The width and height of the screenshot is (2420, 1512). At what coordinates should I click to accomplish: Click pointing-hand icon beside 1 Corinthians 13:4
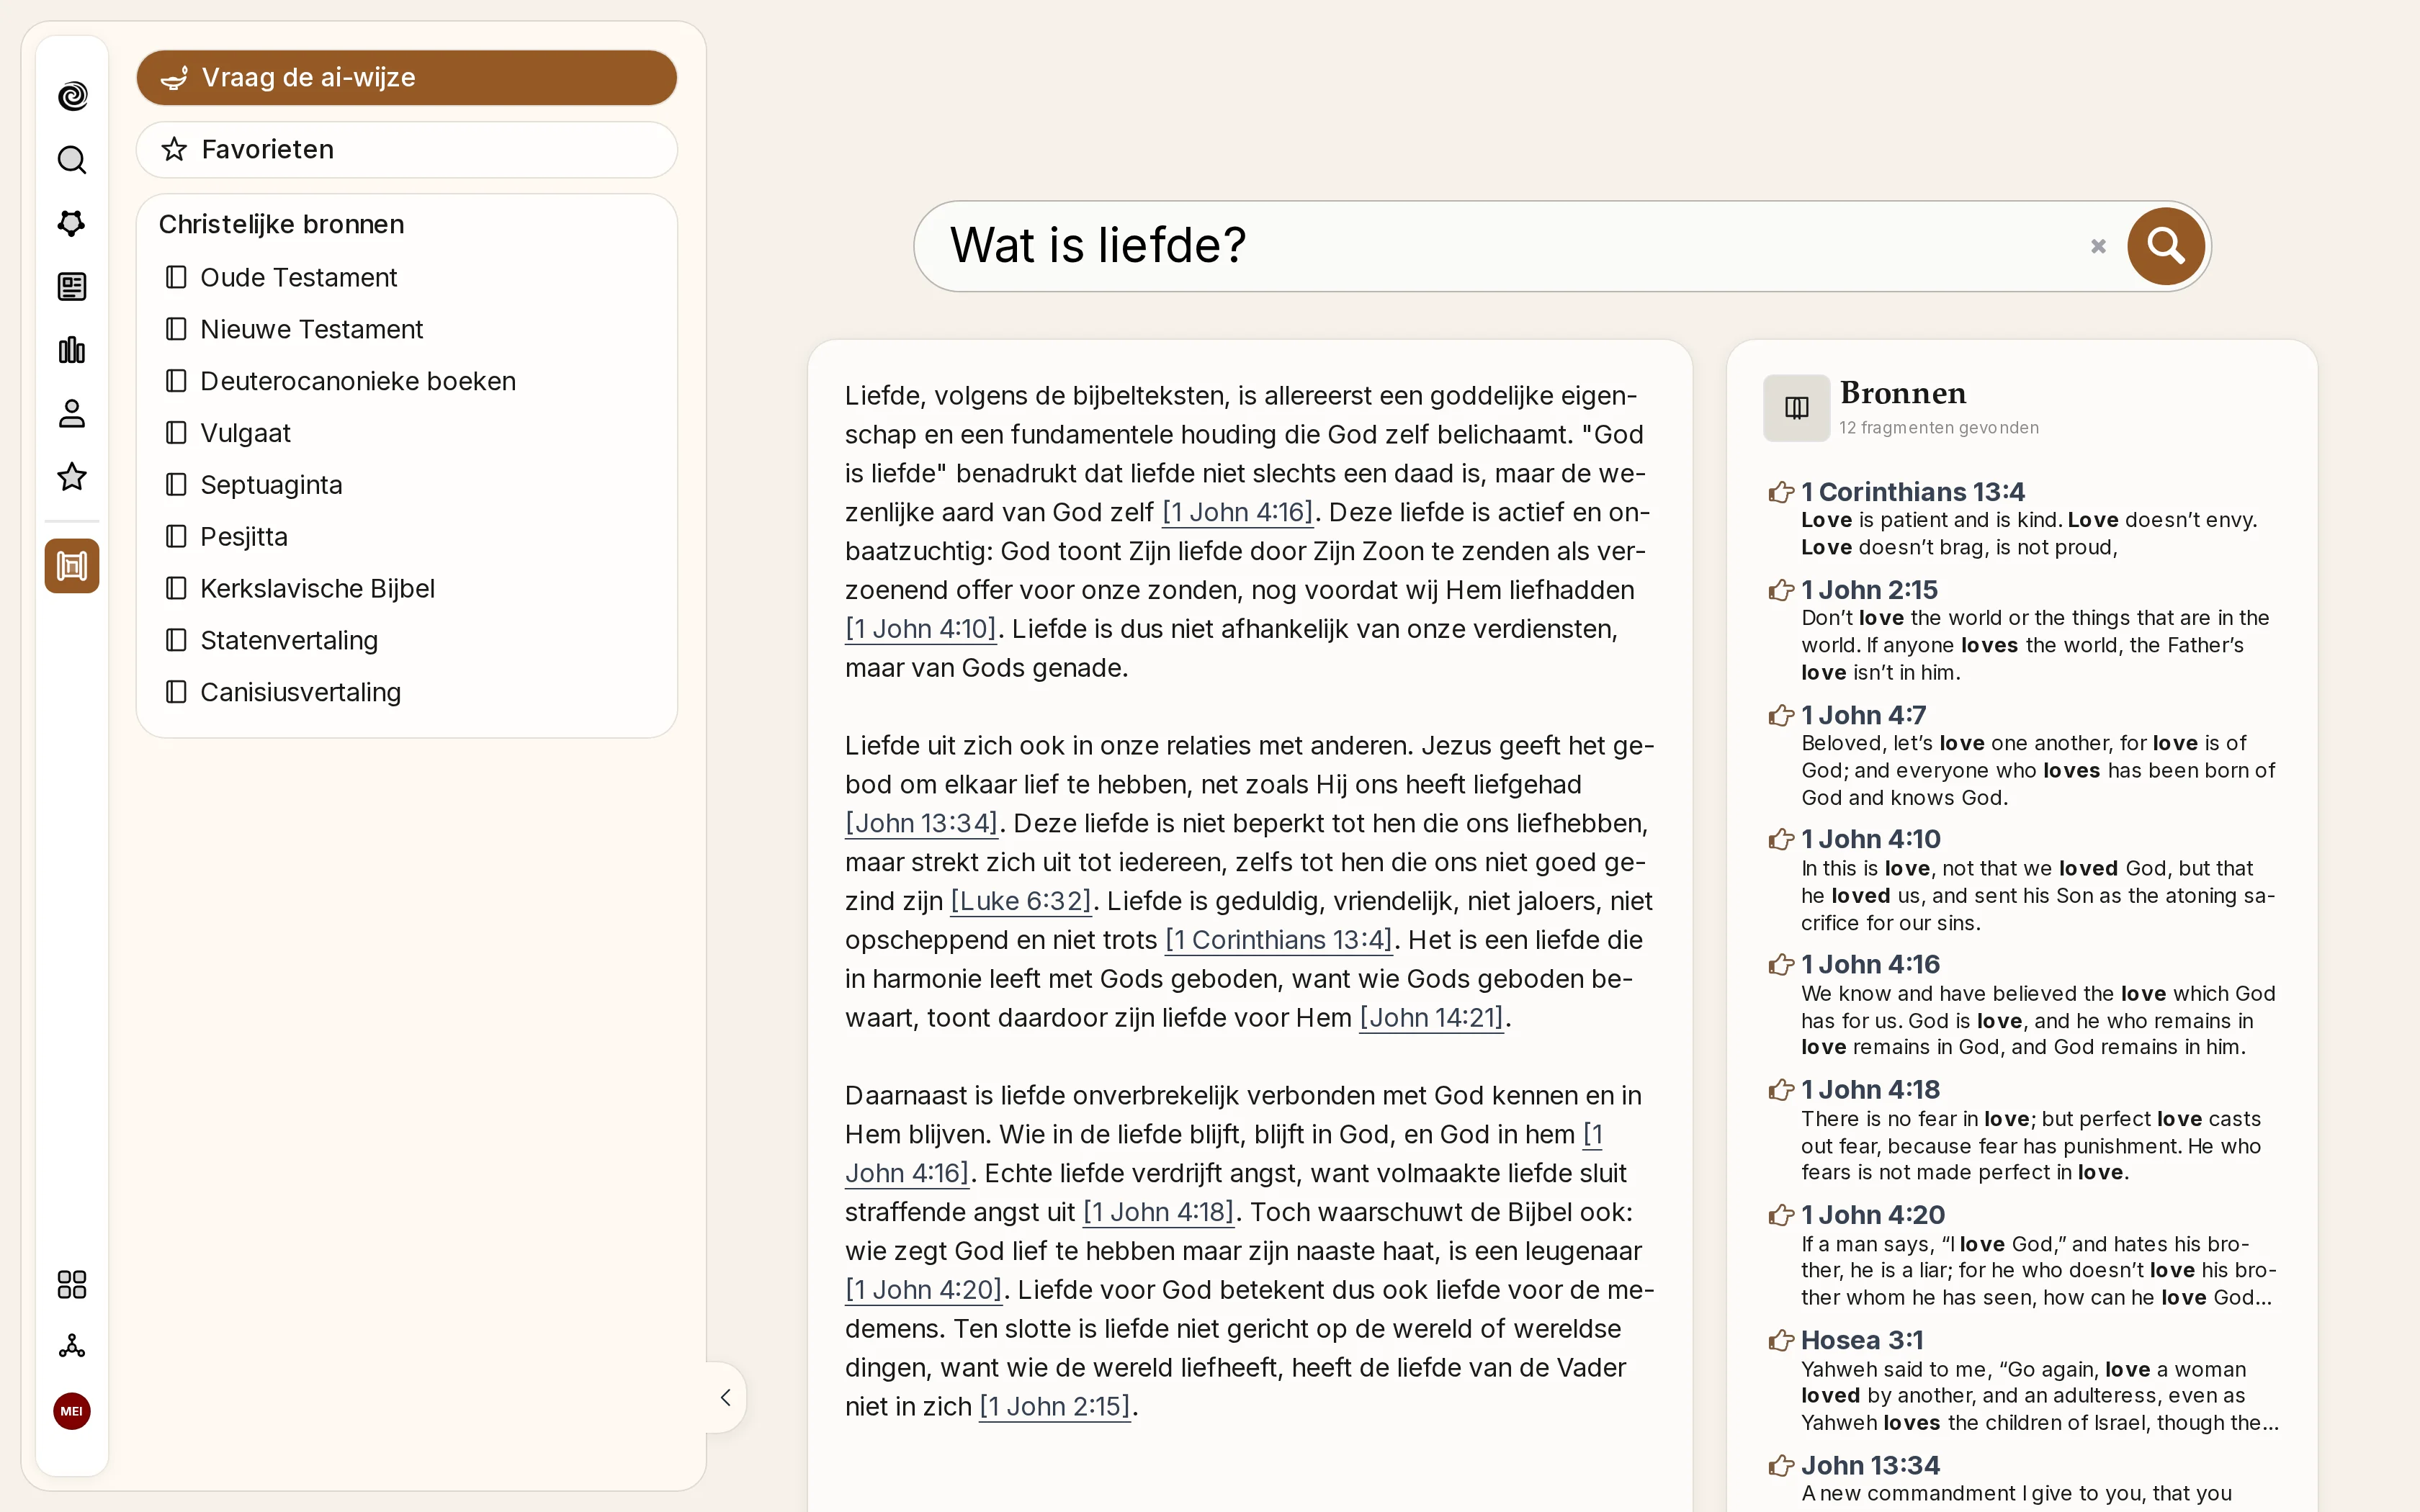[1781, 492]
